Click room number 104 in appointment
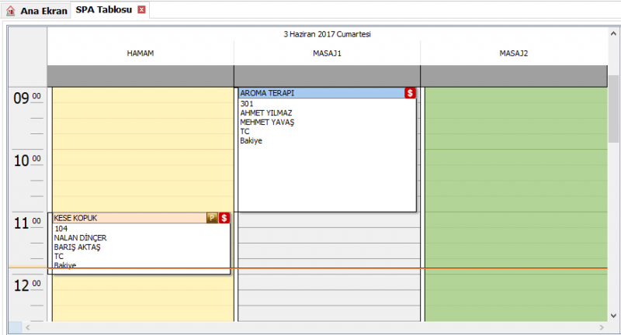The width and height of the screenshot is (621, 335). click(61, 229)
